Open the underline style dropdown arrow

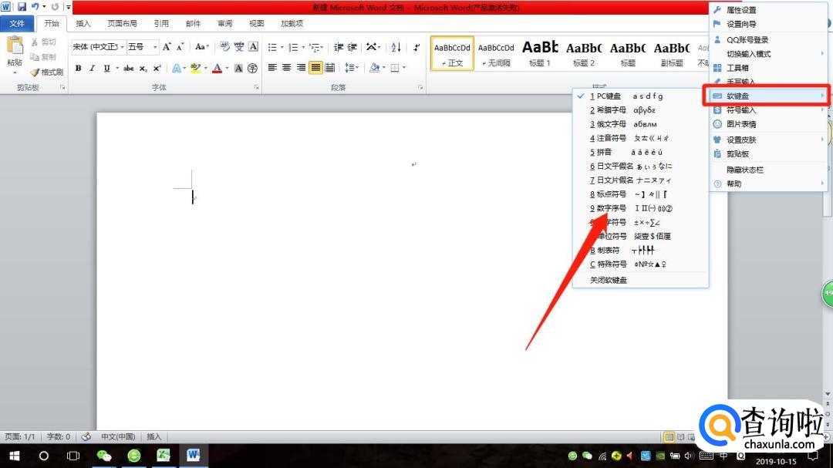117,68
